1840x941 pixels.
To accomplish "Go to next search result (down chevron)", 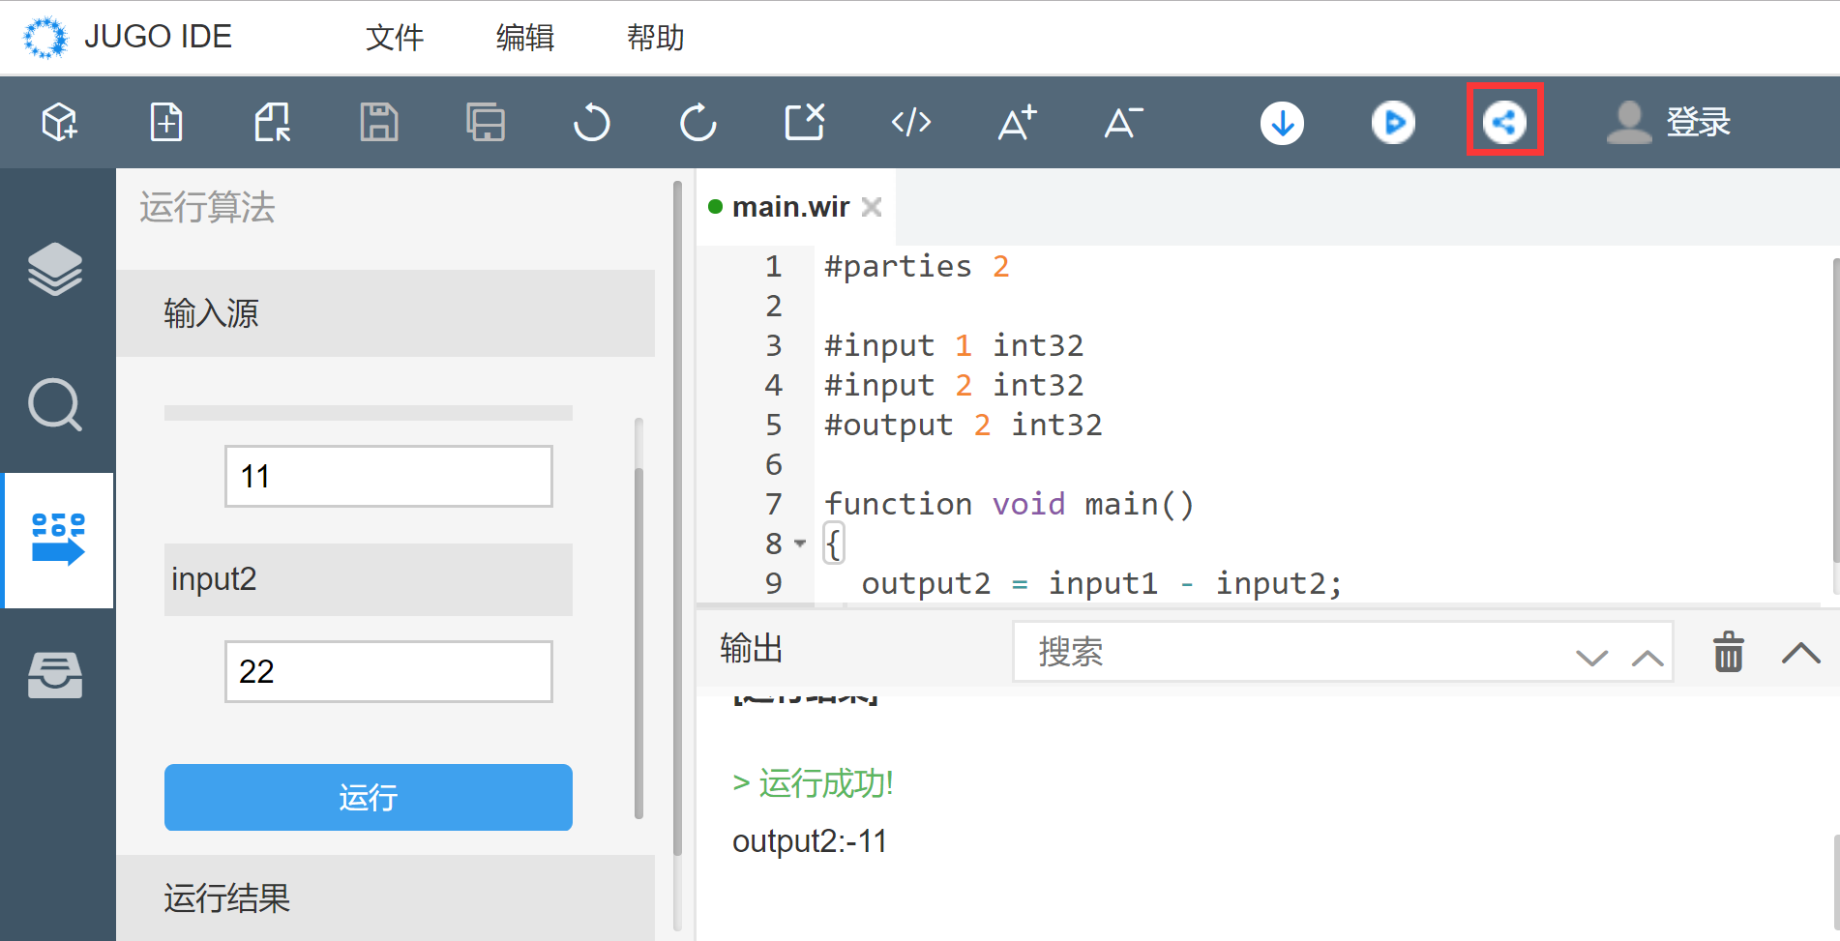I will point(1591,658).
